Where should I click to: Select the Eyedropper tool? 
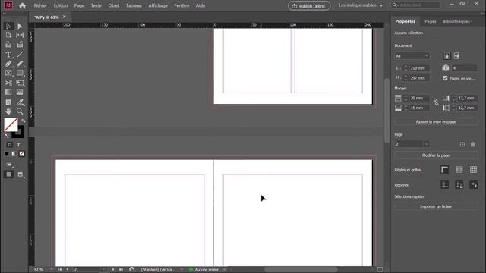coord(20,102)
